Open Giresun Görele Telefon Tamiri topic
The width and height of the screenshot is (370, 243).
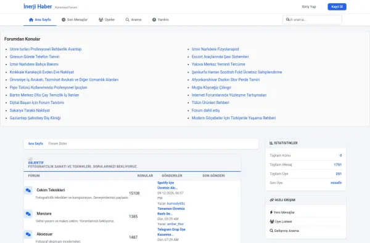[x=35, y=57]
